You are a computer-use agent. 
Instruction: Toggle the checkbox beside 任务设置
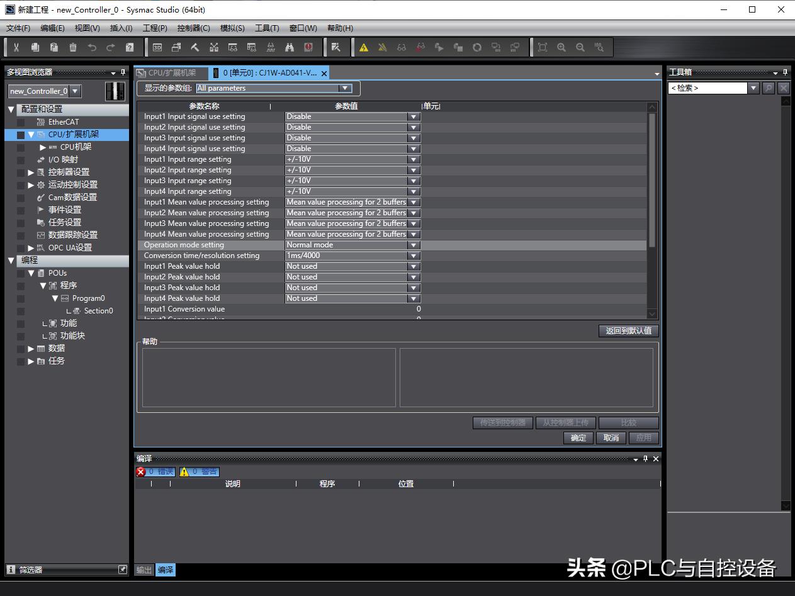pyautogui.click(x=21, y=223)
